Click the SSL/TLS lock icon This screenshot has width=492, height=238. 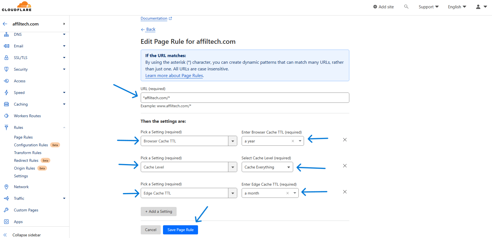(x=6, y=58)
